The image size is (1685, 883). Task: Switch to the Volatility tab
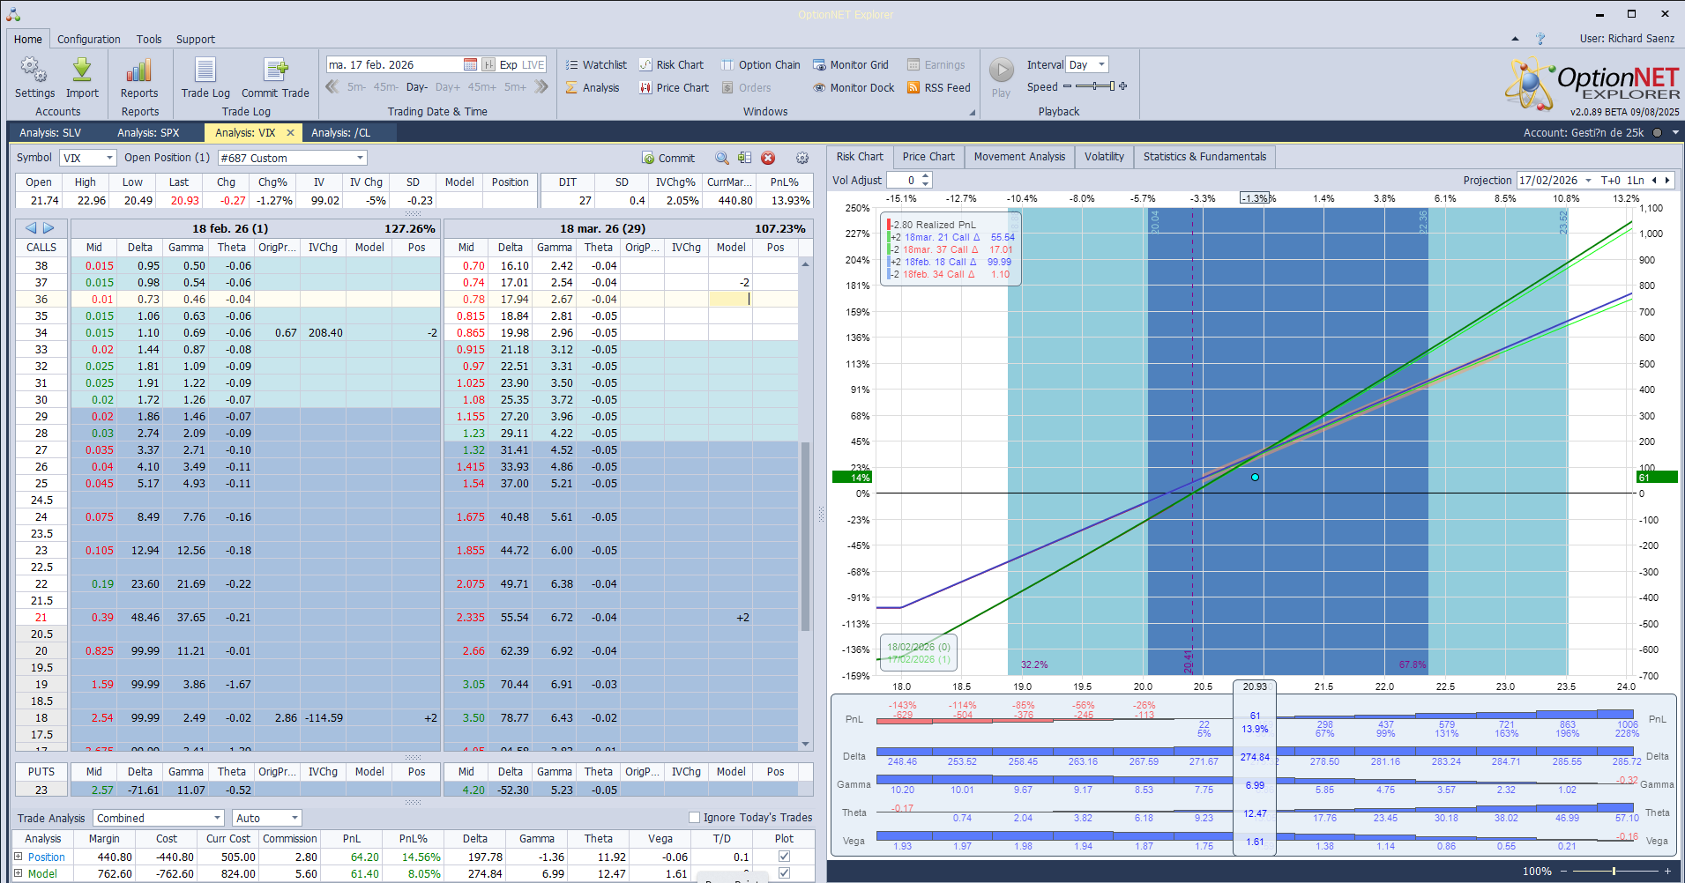coord(1103,156)
